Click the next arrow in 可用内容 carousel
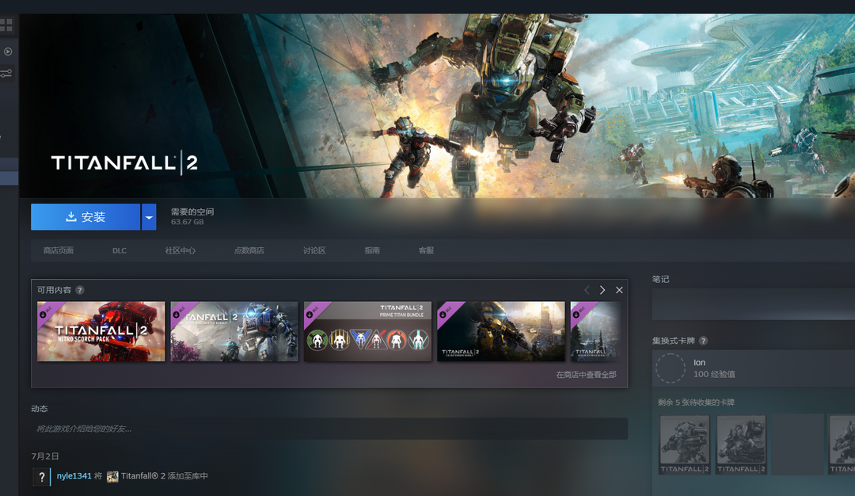The image size is (855, 496). 602,290
